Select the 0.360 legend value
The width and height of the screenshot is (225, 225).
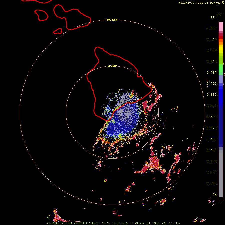[212, 161]
